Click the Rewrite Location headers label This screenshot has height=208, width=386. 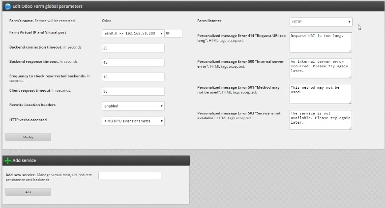[32, 105]
